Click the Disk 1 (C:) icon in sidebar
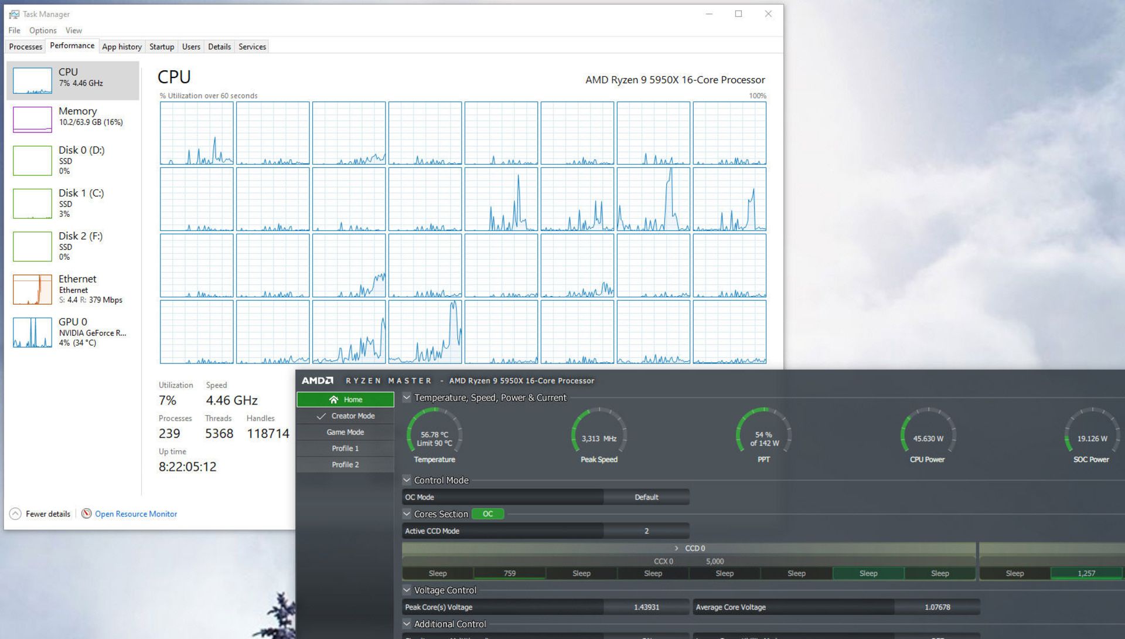The image size is (1125, 639). (32, 202)
